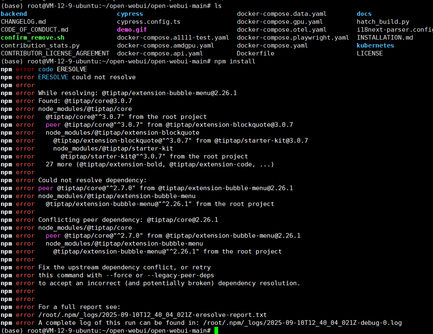Click 'docker-compose.playwright.yaml' file name
This screenshot has height=334, width=433.
point(293,38)
